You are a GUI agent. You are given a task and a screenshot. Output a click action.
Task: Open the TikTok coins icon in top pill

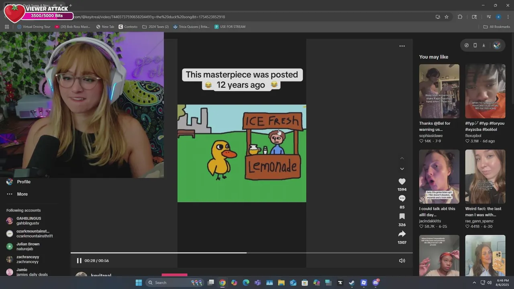[x=466, y=45]
